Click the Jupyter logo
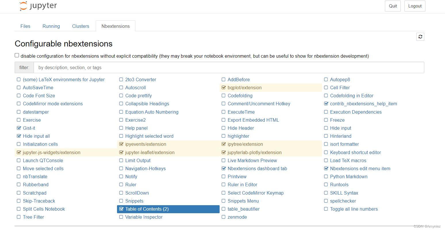445x231 pixels. tap(38, 6)
